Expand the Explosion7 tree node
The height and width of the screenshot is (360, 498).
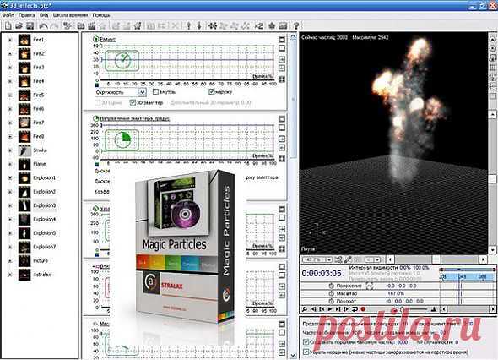click(10, 247)
